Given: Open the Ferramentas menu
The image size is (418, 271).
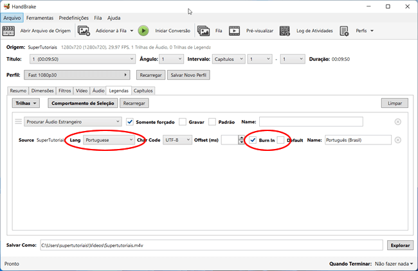Looking at the screenshot, I should pyautogui.click(x=40, y=18).
